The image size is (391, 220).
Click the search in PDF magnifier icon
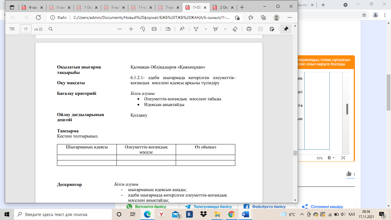pyautogui.click(x=51, y=29)
